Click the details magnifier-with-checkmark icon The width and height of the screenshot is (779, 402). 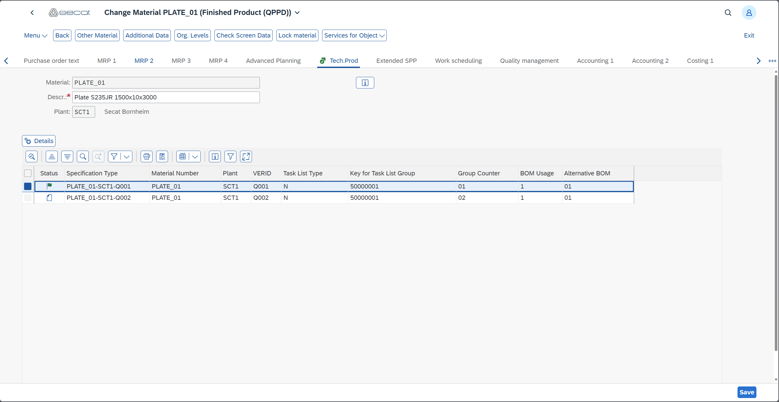click(x=31, y=157)
